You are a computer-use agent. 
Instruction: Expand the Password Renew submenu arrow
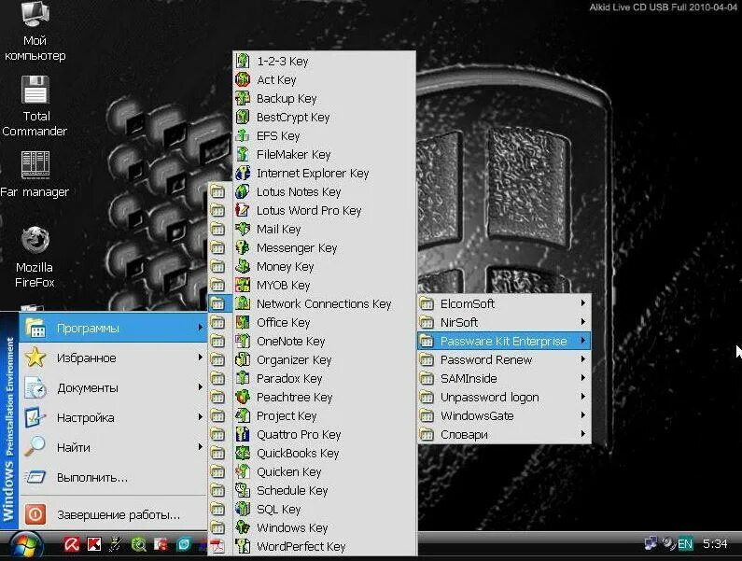coord(583,359)
